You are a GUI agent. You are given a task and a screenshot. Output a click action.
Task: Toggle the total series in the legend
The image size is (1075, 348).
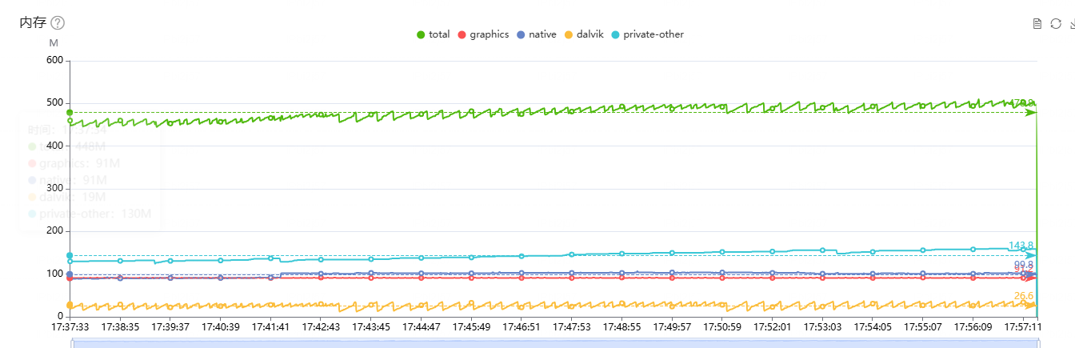433,34
